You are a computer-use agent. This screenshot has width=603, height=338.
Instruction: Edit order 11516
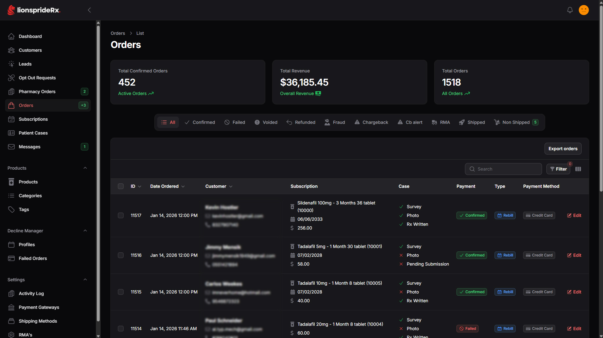coord(574,255)
